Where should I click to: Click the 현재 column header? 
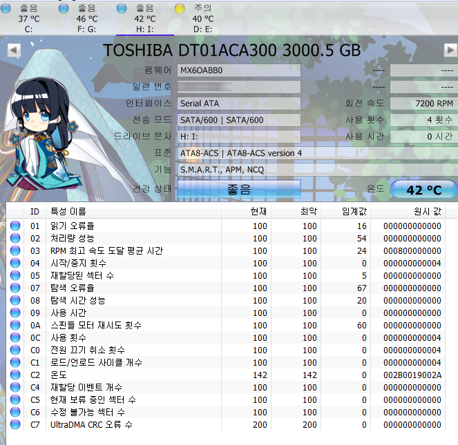click(x=246, y=211)
